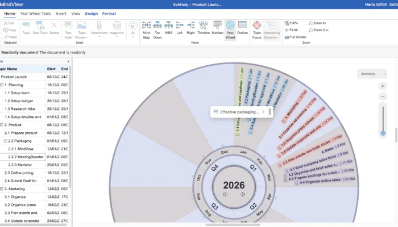
Task: Open the Year Wheel Tools tab
Action: click(35, 14)
